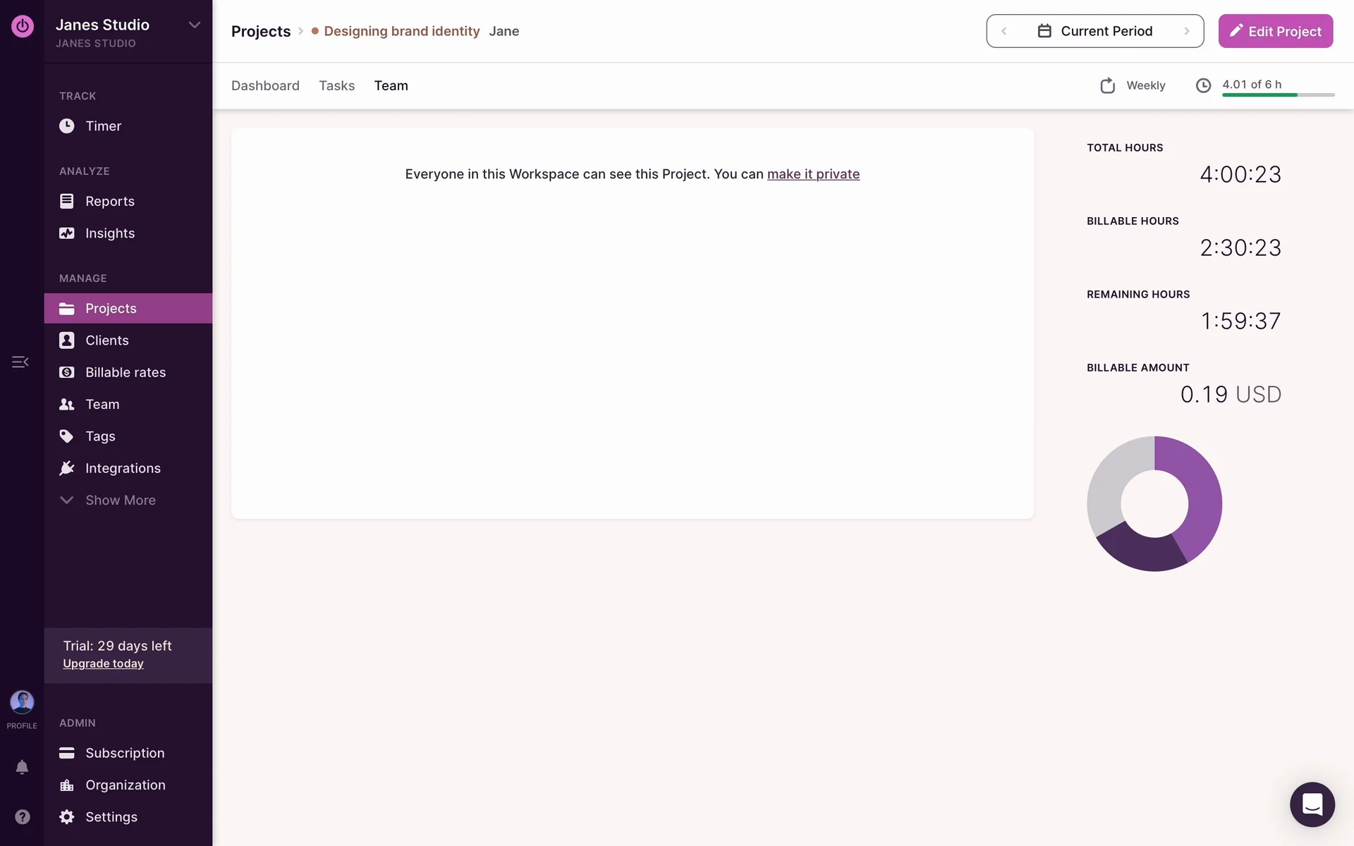Click the Edit Project button
The image size is (1354, 846).
1275,31
